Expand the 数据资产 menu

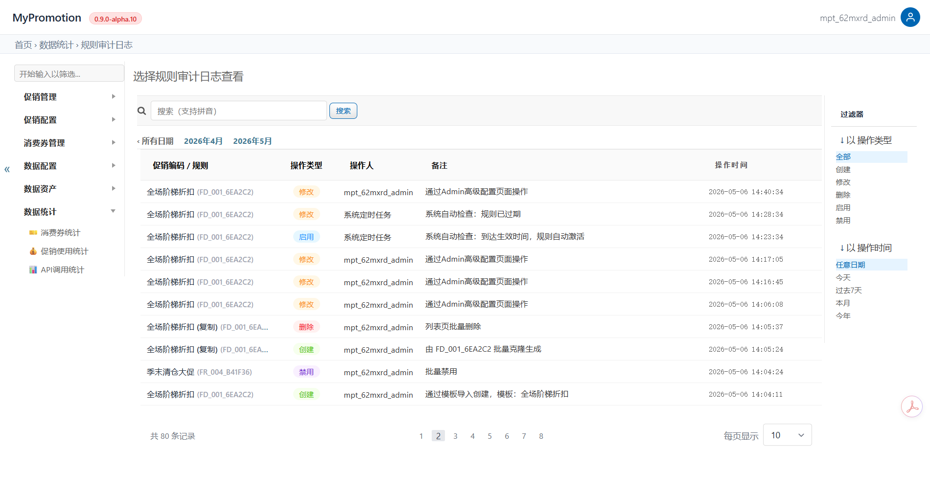tap(69, 189)
